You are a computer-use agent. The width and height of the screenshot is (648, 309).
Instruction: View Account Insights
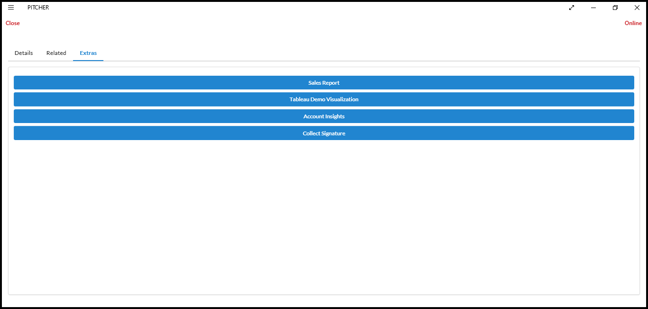coord(324,116)
